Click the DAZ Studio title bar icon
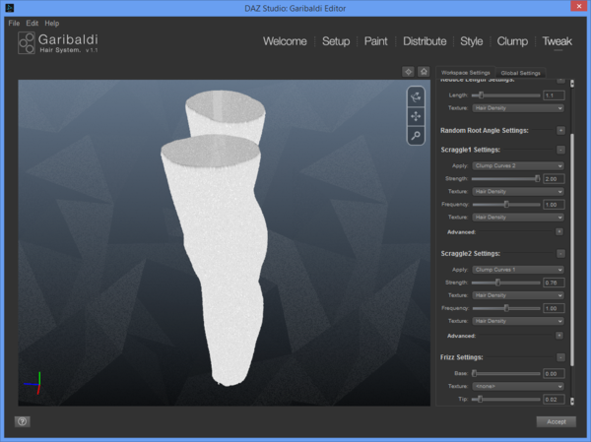591x442 pixels. 10,8
